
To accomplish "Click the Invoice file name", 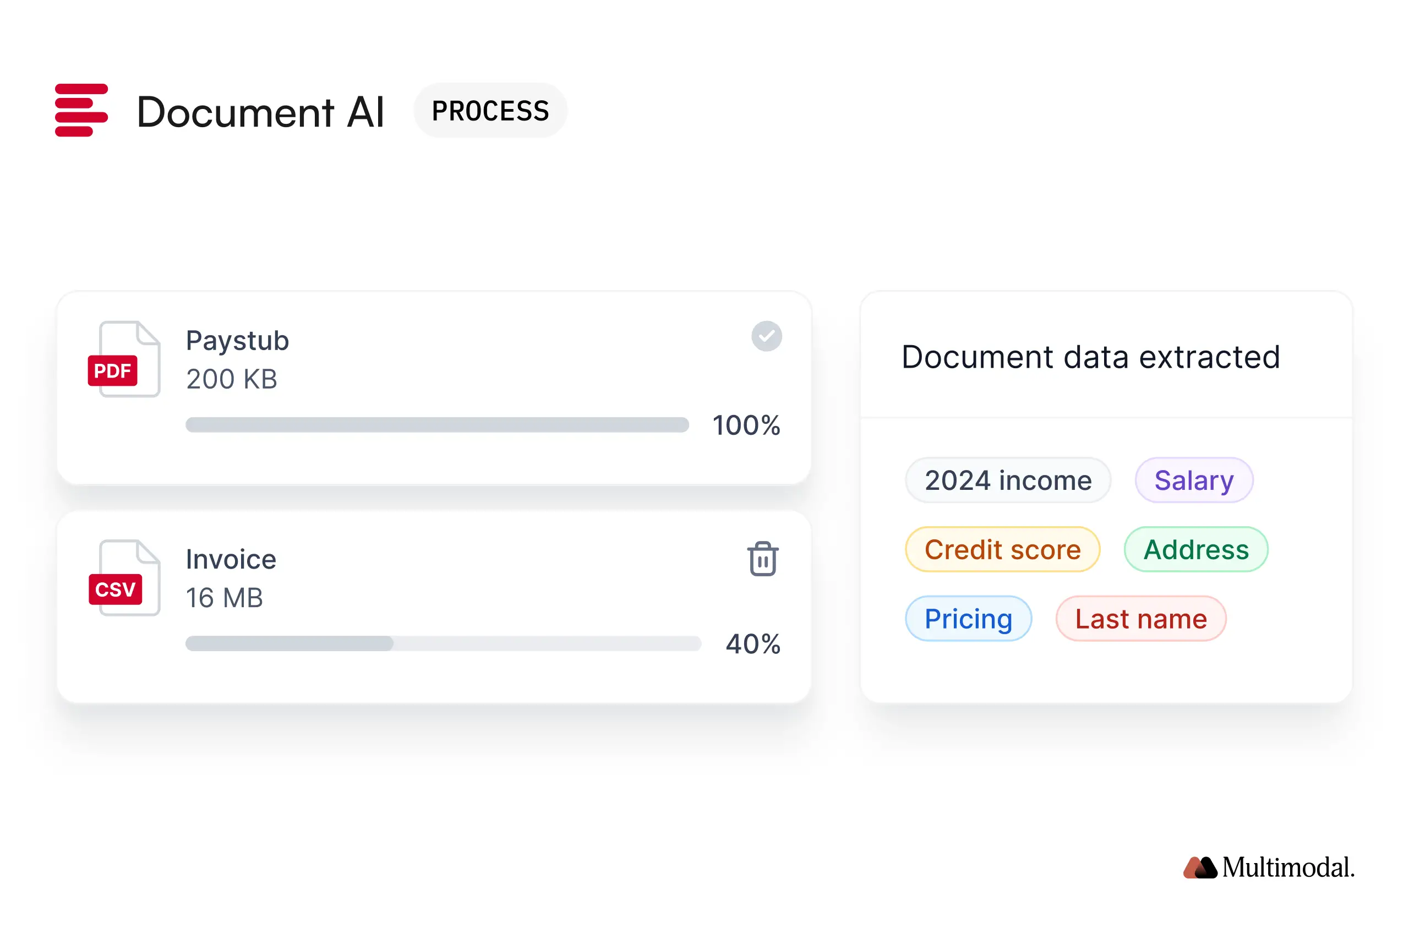I will coord(231,559).
